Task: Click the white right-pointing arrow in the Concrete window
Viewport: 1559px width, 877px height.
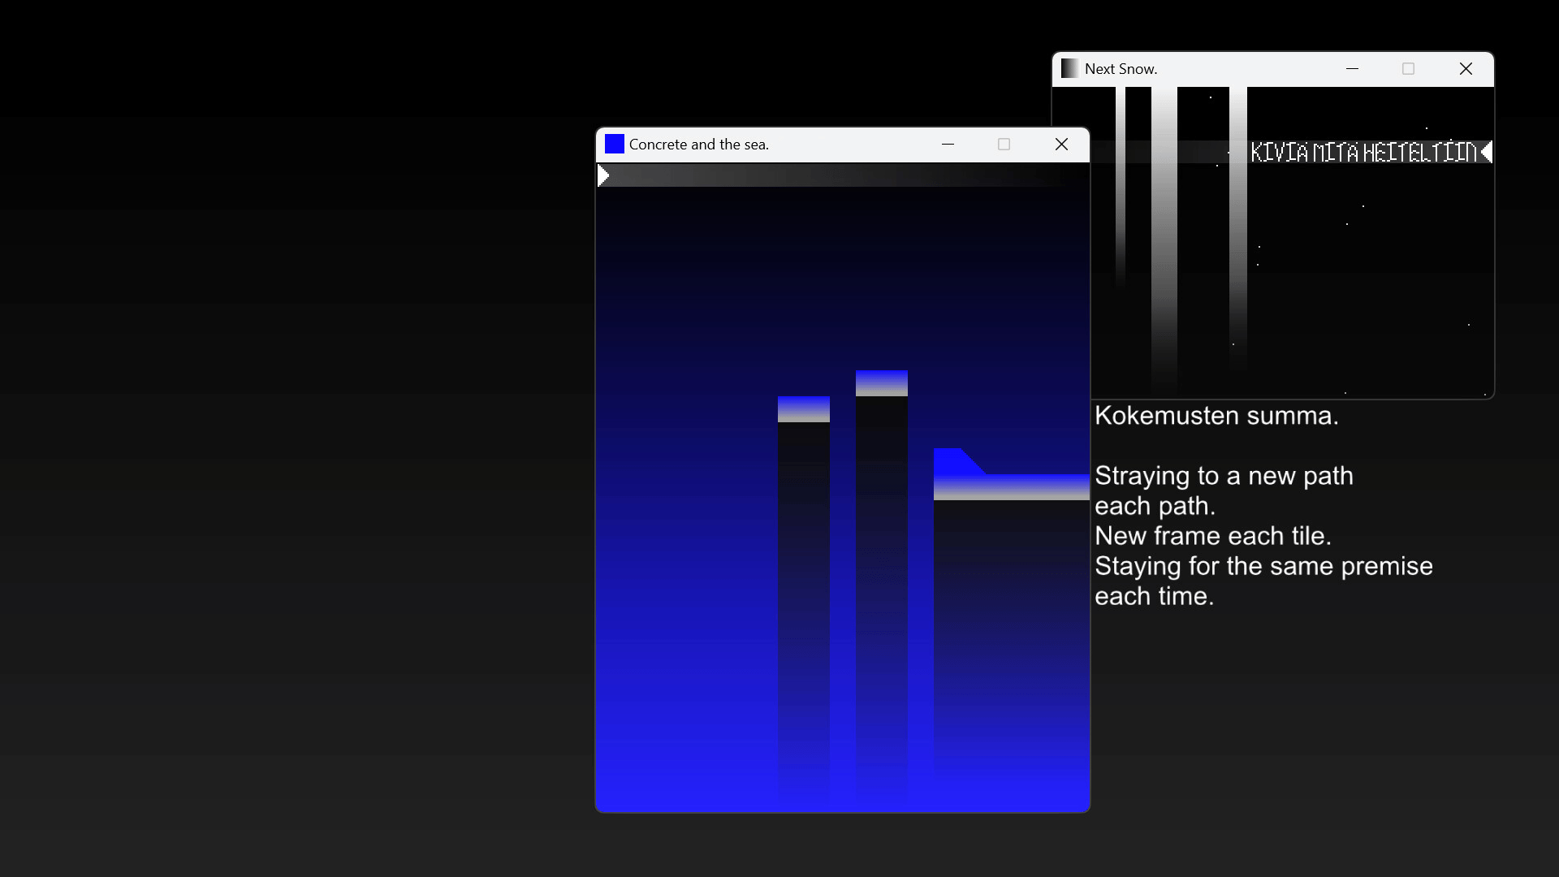Action: (x=603, y=175)
